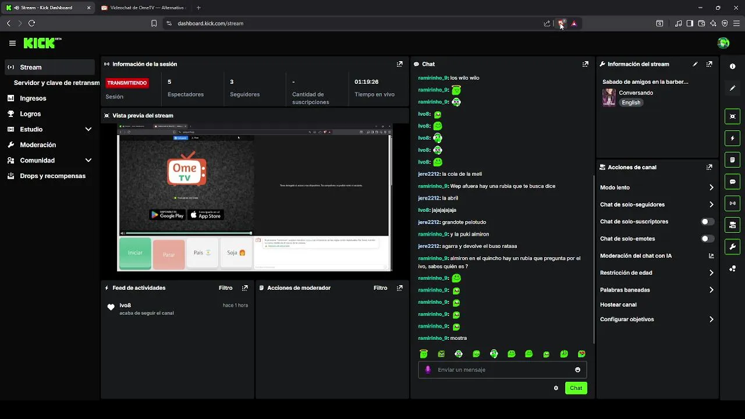
Task: Open the Filtro dropdown in Acciones de moderador
Action: pos(380,288)
